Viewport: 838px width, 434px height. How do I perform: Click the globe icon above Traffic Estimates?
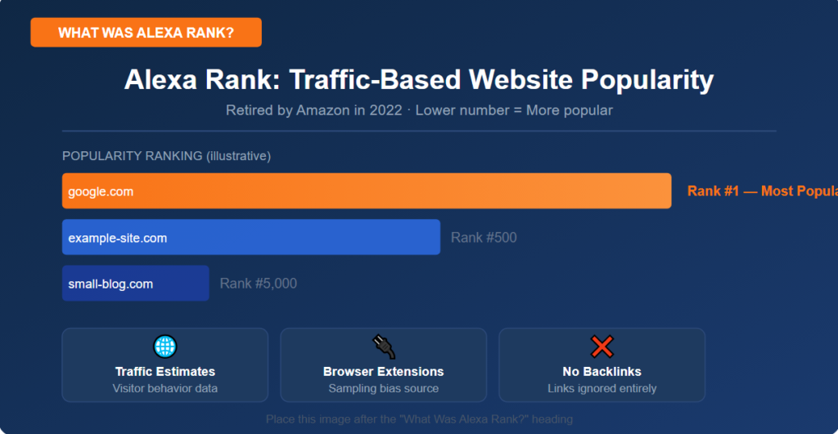(164, 347)
